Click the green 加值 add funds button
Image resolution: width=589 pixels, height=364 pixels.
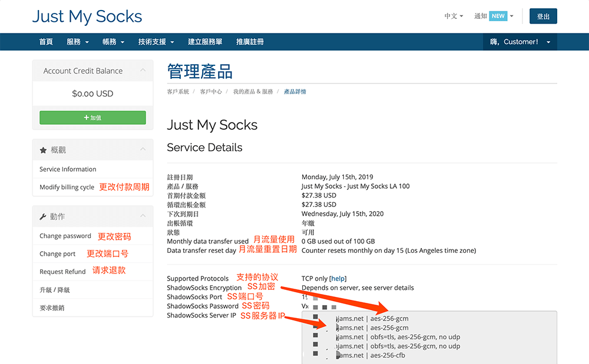coord(93,118)
